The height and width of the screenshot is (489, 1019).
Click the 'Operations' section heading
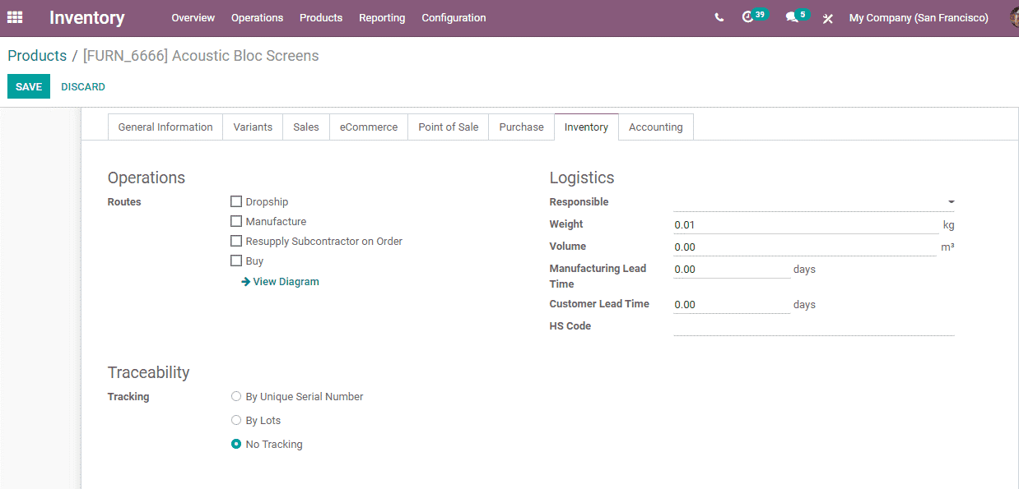click(x=147, y=178)
